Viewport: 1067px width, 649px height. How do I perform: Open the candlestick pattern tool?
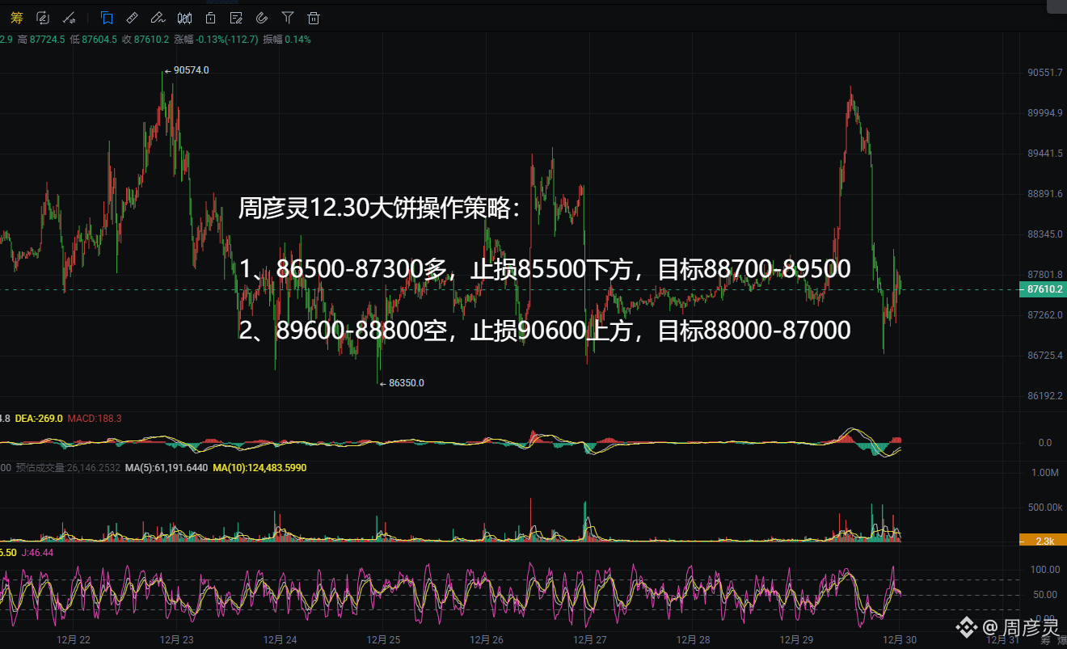(x=184, y=18)
